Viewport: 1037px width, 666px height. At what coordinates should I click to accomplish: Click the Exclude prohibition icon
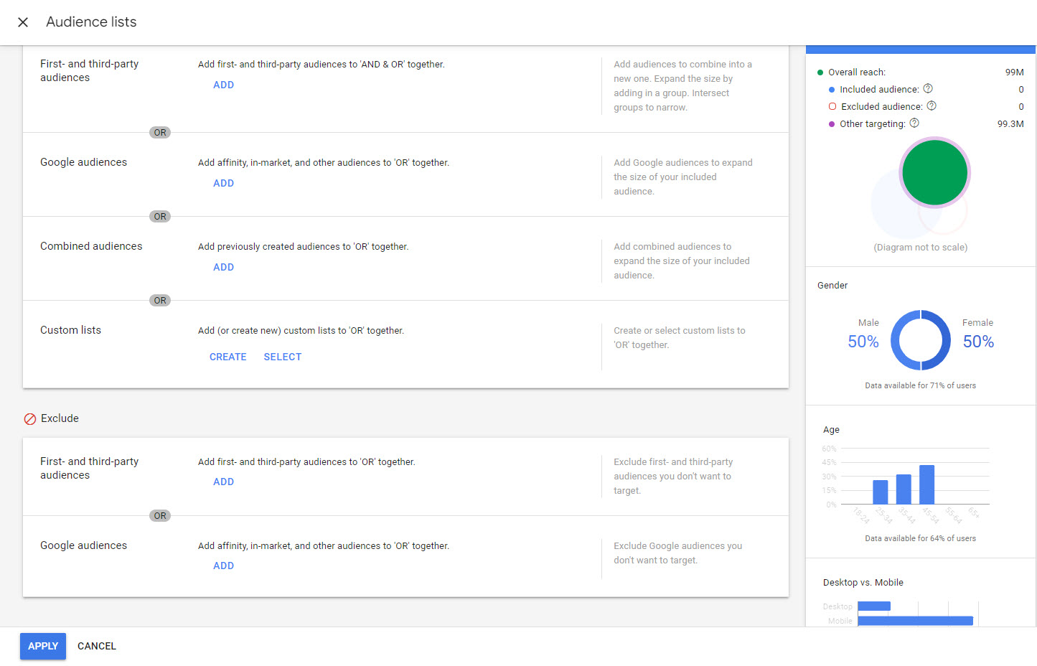tap(30, 419)
